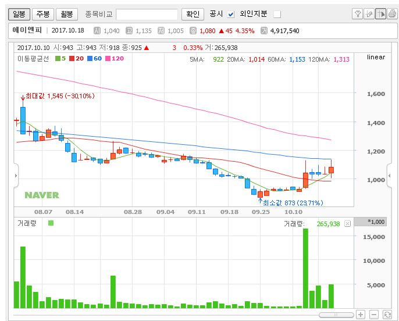
Task: Click the current price 1,080
Action: click(208, 31)
